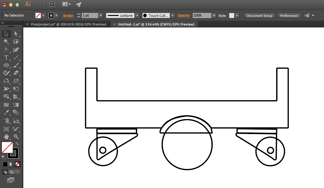Select the Mesh tool

[x=6, y=105]
